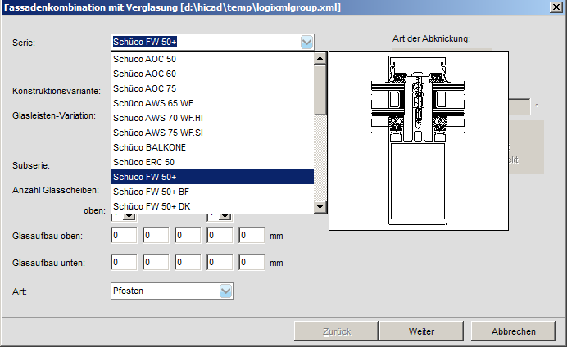Select Schüco BALKONE from dropdown list

pos(212,147)
